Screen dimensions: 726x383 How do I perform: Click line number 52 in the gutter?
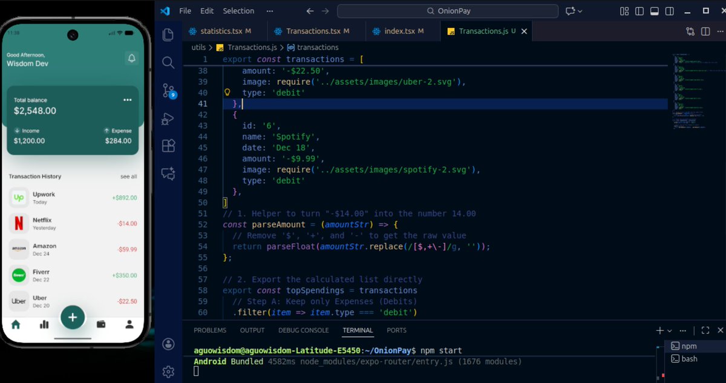pyautogui.click(x=202, y=224)
